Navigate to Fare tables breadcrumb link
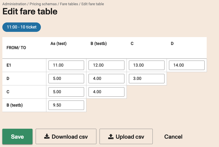 point(69,4)
